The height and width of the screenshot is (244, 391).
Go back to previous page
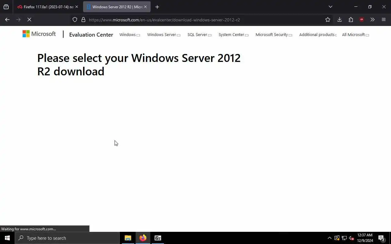(7, 20)
